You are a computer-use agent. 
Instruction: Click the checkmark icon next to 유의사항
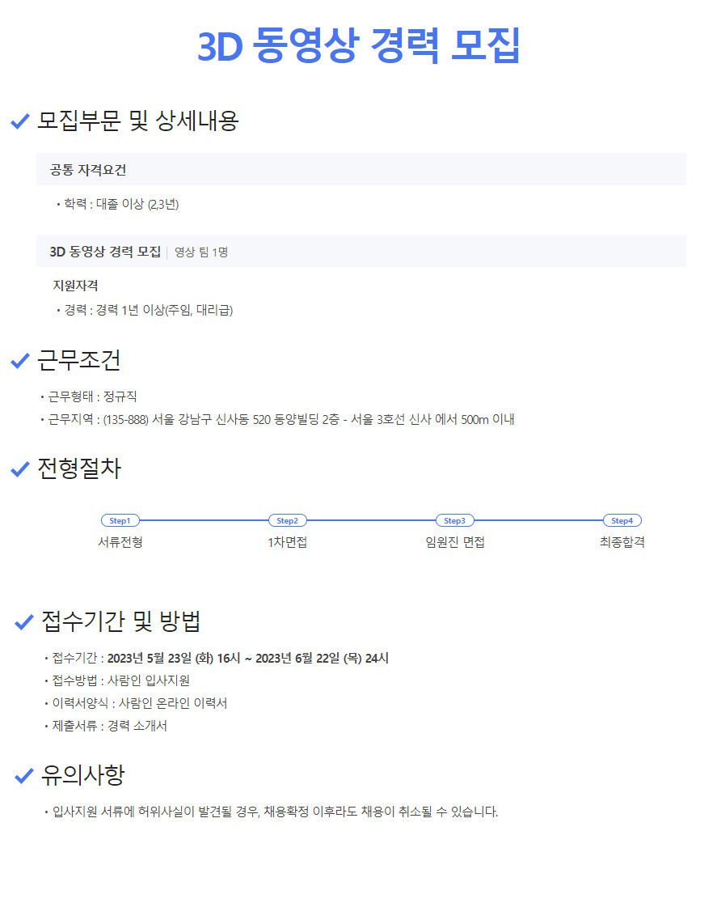24,777
